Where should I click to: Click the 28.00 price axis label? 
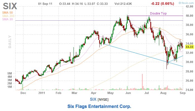pyautogui.click(x=189, y=71)
